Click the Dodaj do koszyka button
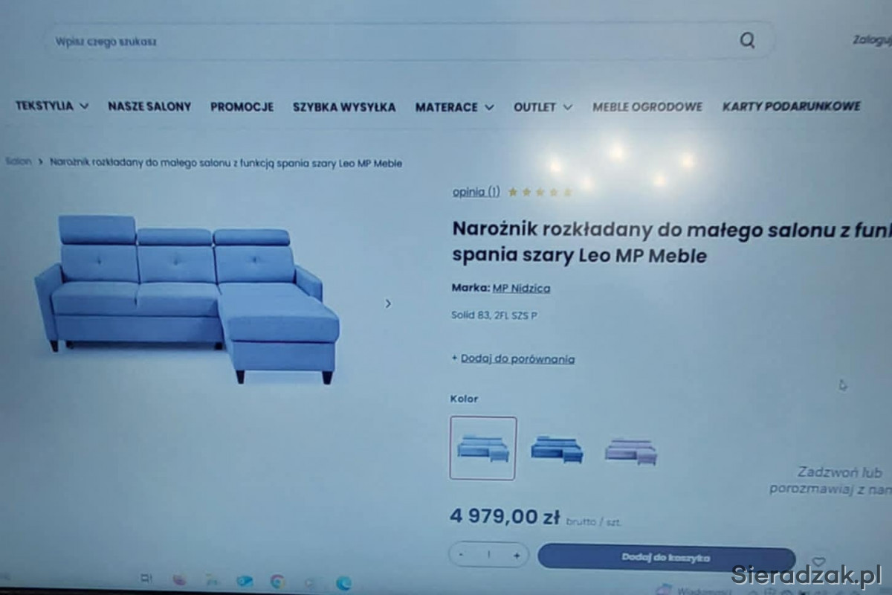 pyautogui.click(x=666, y=558)
